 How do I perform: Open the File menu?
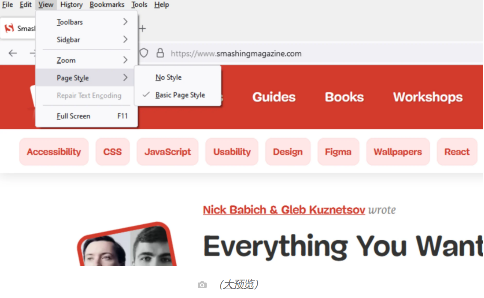[7, 5]
